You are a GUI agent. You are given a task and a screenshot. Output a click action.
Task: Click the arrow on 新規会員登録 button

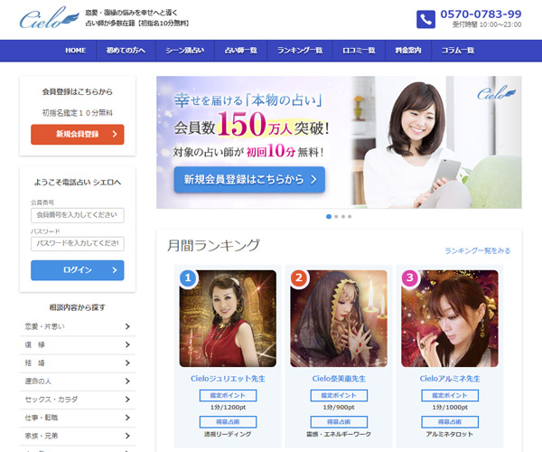pos(115,134)
